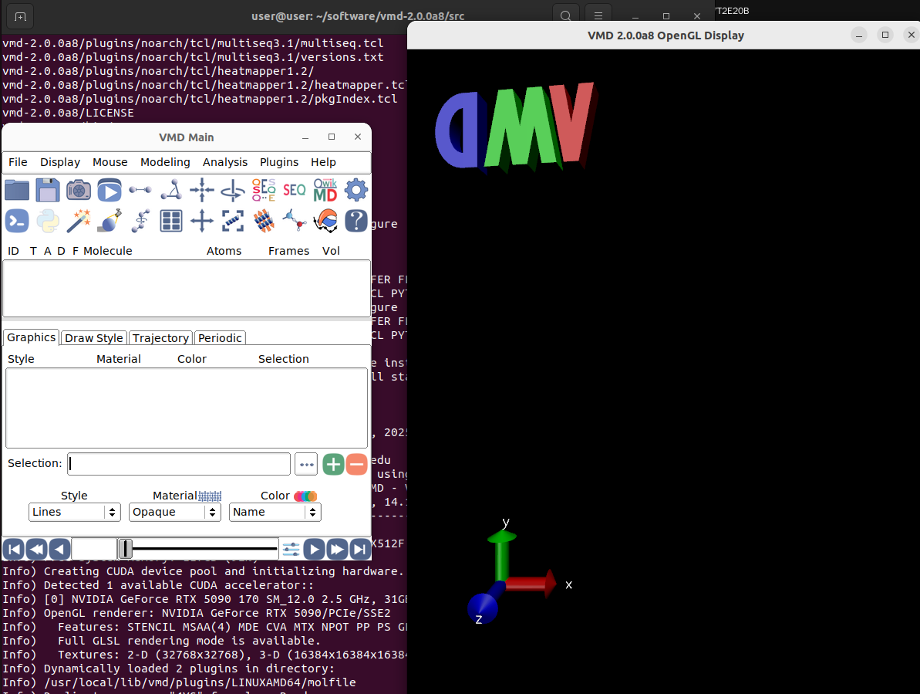Viewport: 920px width, 694px height.
Task: Open the Analysis menu
Action: coord(224,162)
